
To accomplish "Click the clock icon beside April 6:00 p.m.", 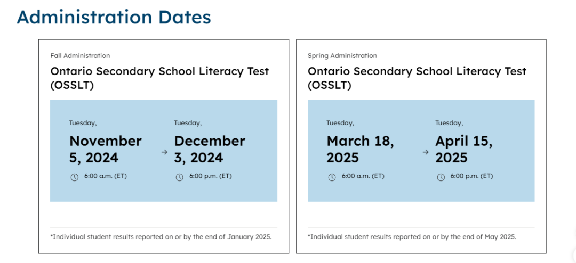I will pyautogui.click(x=441, y=177).
